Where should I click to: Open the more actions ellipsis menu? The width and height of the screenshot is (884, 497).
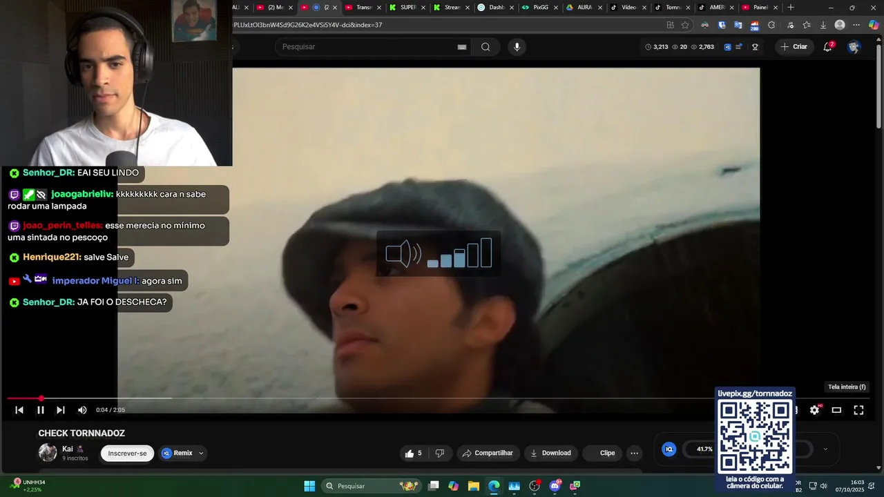[634, 453]
